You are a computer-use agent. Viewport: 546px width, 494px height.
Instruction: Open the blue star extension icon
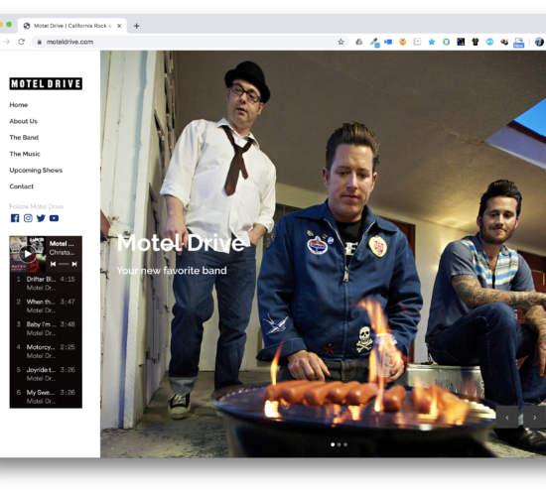tap(432, 42)
